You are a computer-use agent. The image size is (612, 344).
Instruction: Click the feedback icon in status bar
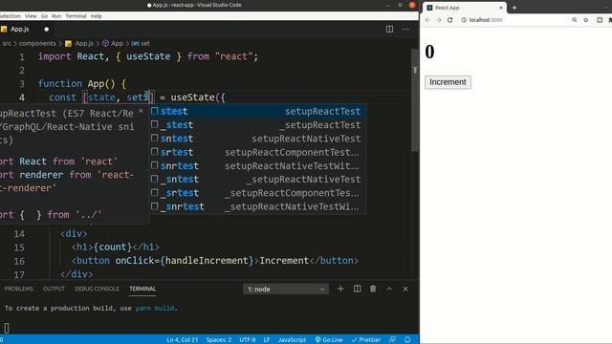point(392,340)
